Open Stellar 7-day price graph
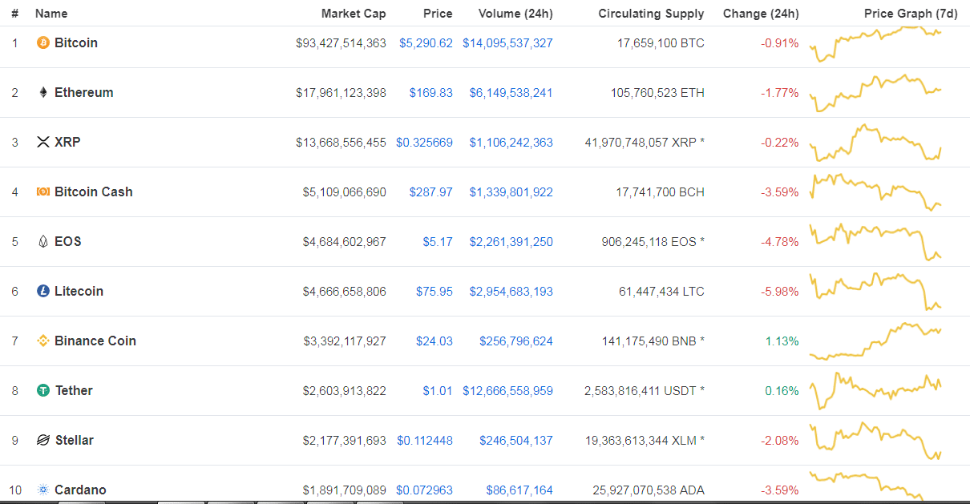This screenshot has height=504, width=970. [876, 441]
